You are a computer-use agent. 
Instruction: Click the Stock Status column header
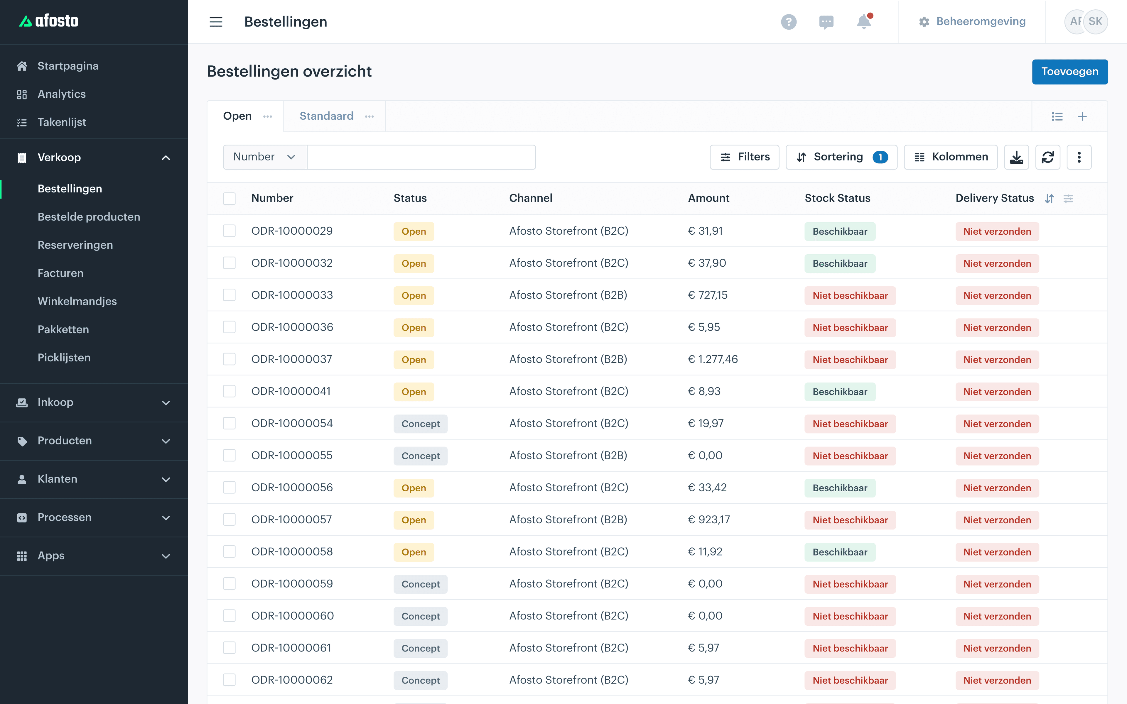(x=837, y=198)
